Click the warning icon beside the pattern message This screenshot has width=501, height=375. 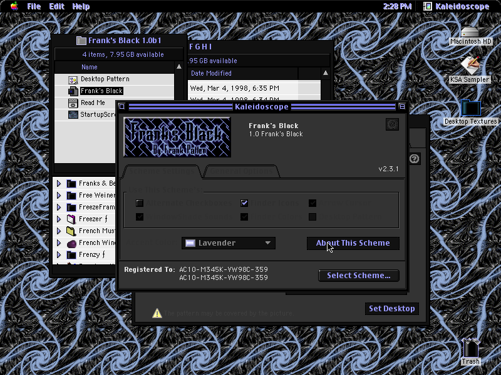[x=157, y=313]
